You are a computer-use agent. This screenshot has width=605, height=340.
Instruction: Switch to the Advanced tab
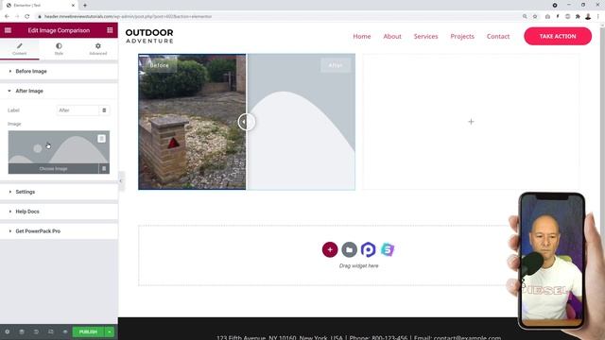98,49
